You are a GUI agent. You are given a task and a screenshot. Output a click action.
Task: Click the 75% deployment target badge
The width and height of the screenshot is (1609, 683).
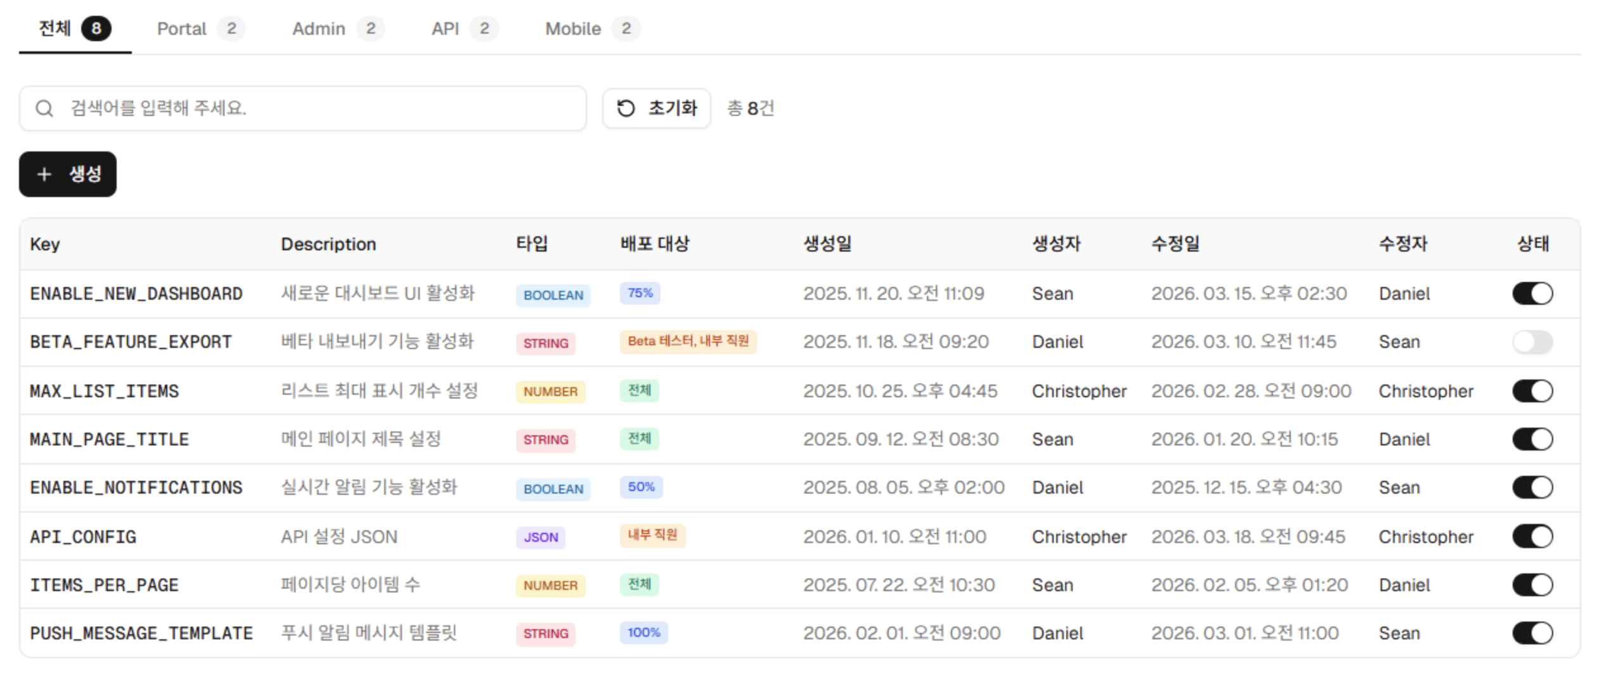(x=640, y=293)
